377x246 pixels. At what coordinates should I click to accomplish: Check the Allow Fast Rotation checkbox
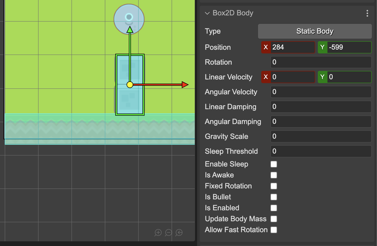coord(274,230)
